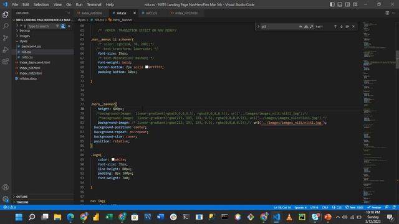
Task: Open the Explorer view in the activity bar
Action: point(6,14)
